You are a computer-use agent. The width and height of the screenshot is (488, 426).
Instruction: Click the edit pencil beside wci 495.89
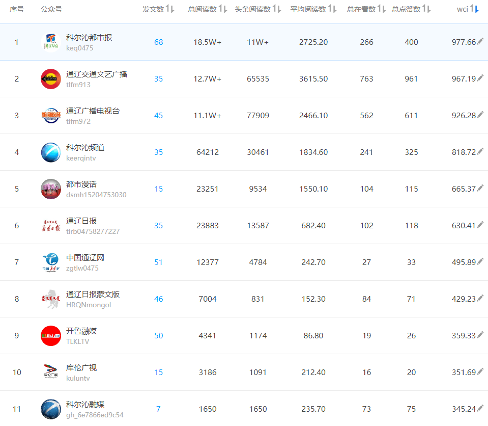coord(480,262)
